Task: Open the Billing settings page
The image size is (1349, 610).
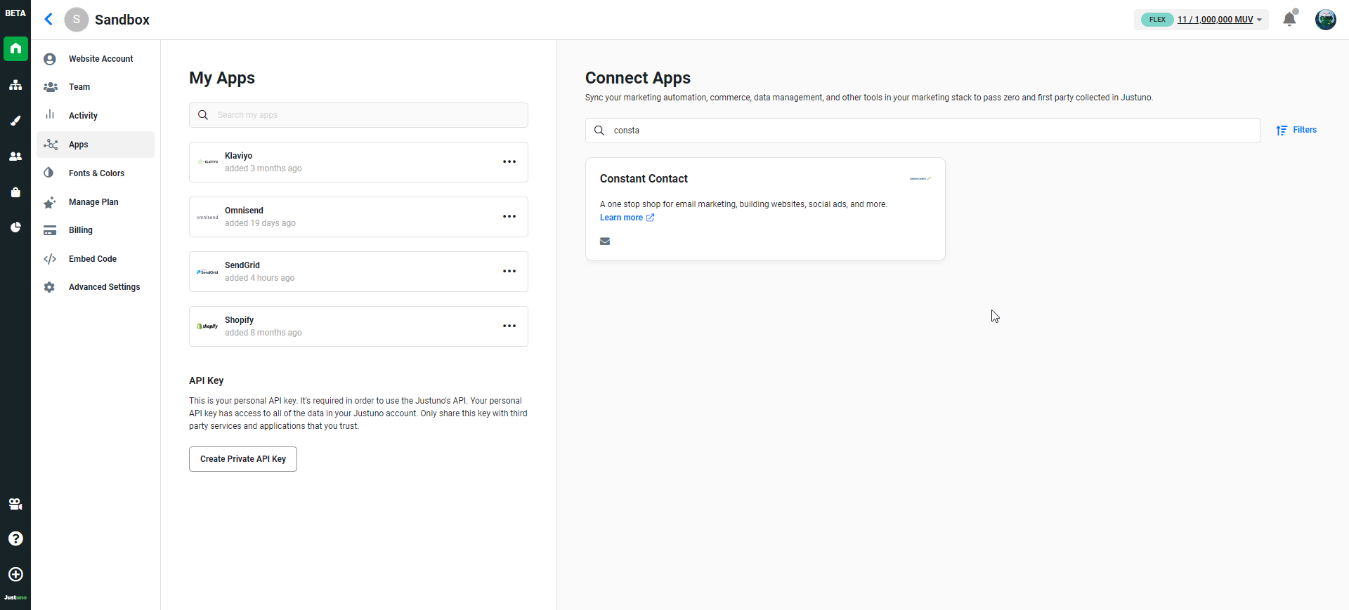Action: 80,230
